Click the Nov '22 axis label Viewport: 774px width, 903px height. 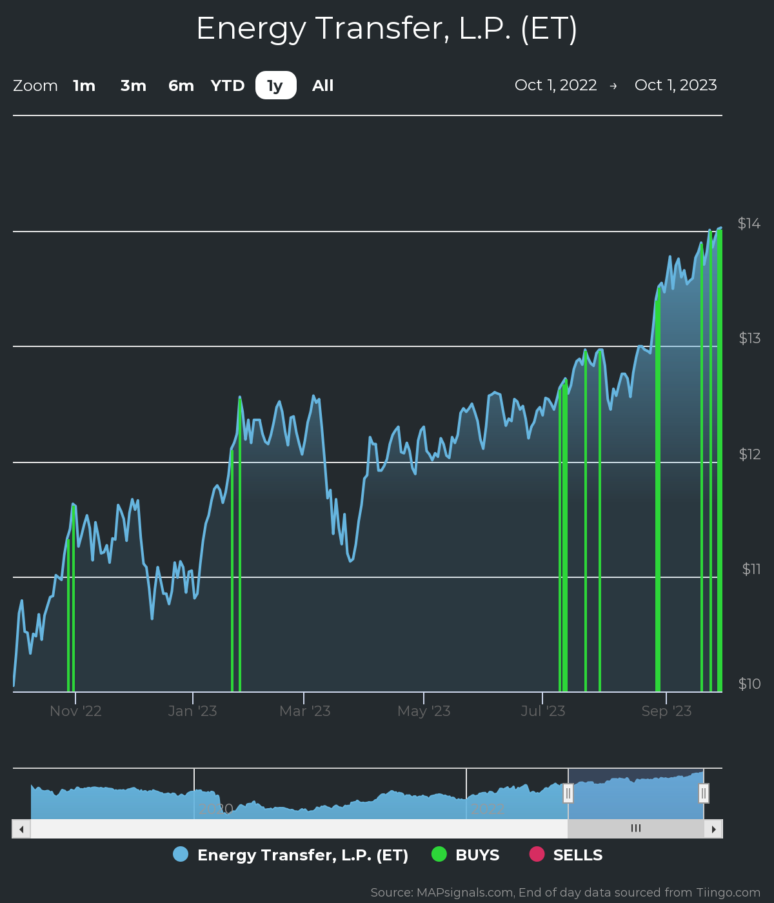[x=75, y=711]
